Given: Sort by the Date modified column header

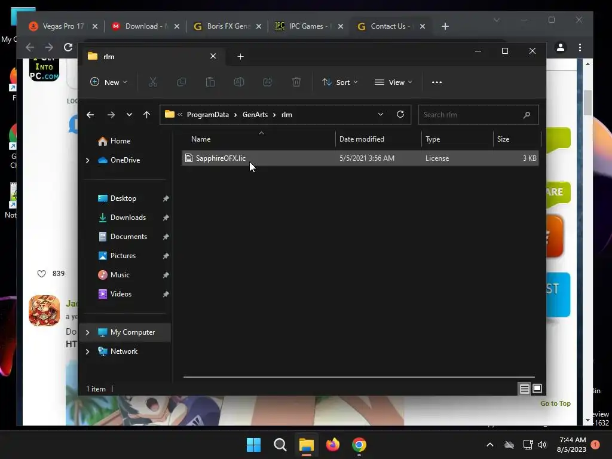Looking at the screenshot, I should [378, 139].
